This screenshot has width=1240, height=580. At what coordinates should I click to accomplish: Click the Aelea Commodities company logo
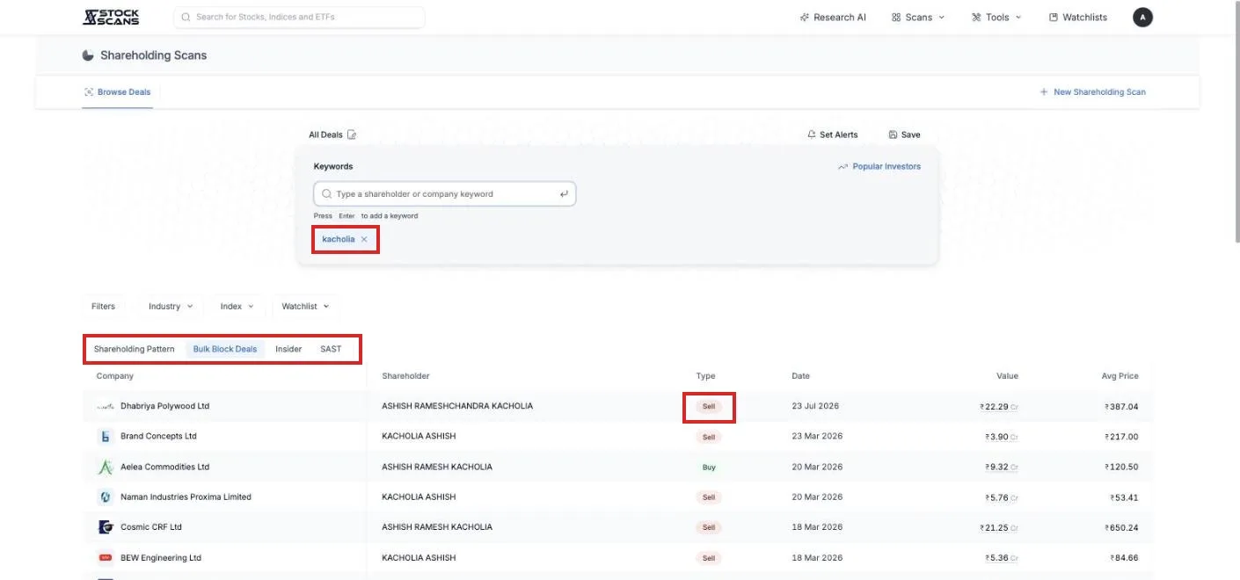(x=106, y=467)
